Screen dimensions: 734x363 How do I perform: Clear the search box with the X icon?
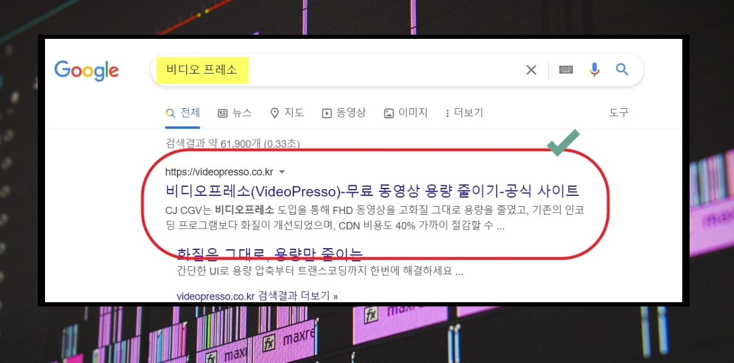pos(531,70)
